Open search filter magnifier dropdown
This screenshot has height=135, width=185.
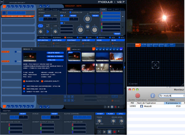click(161, 96)
